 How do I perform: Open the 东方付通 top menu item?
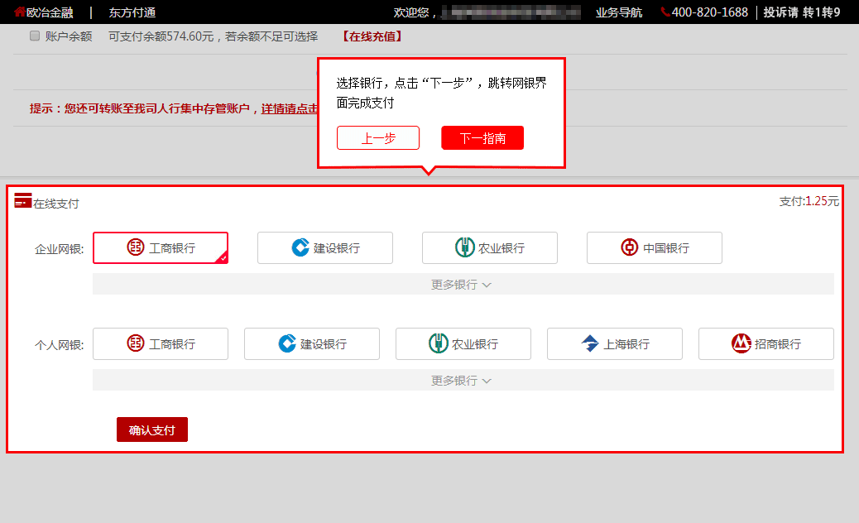(132, 12)
